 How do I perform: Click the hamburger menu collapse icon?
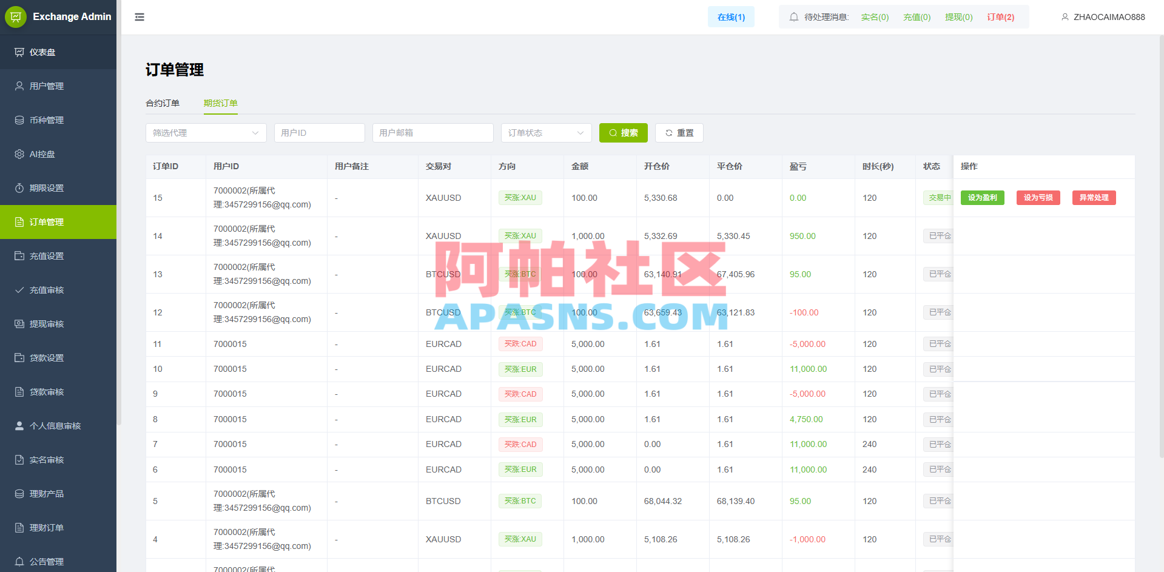140,17
